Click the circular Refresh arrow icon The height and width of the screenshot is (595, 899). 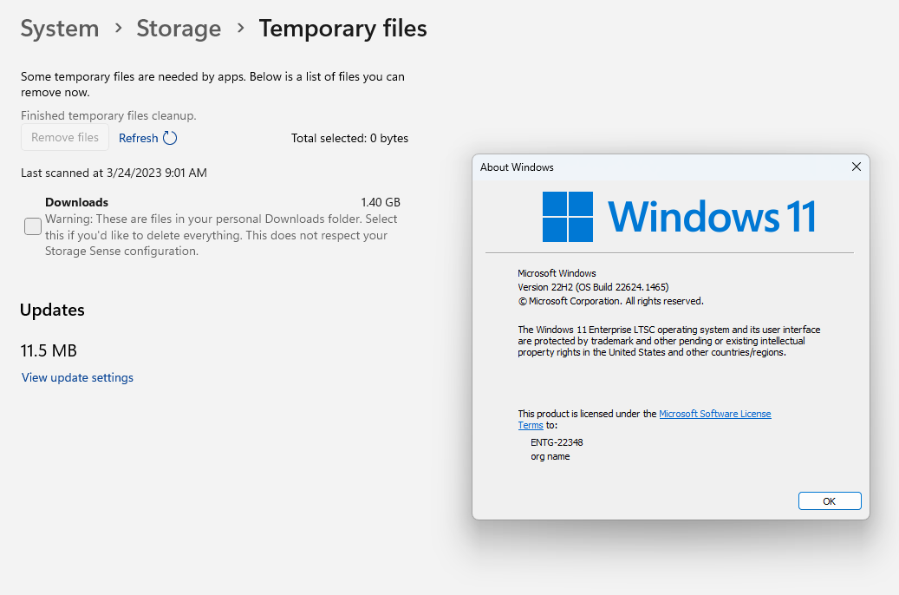click(x=170, y=138)
